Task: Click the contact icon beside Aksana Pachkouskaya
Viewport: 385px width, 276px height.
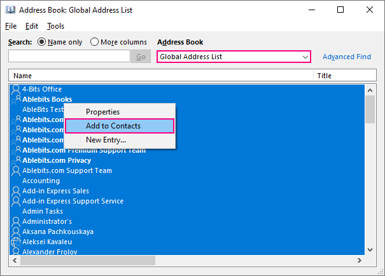Action: coord(16,231)
